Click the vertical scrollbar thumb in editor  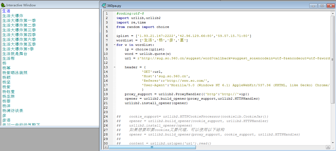tap(333, 59)
